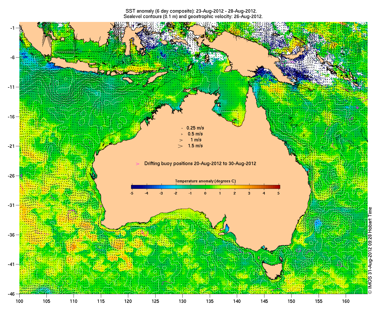Click the 125 longitude axis label

155,301
